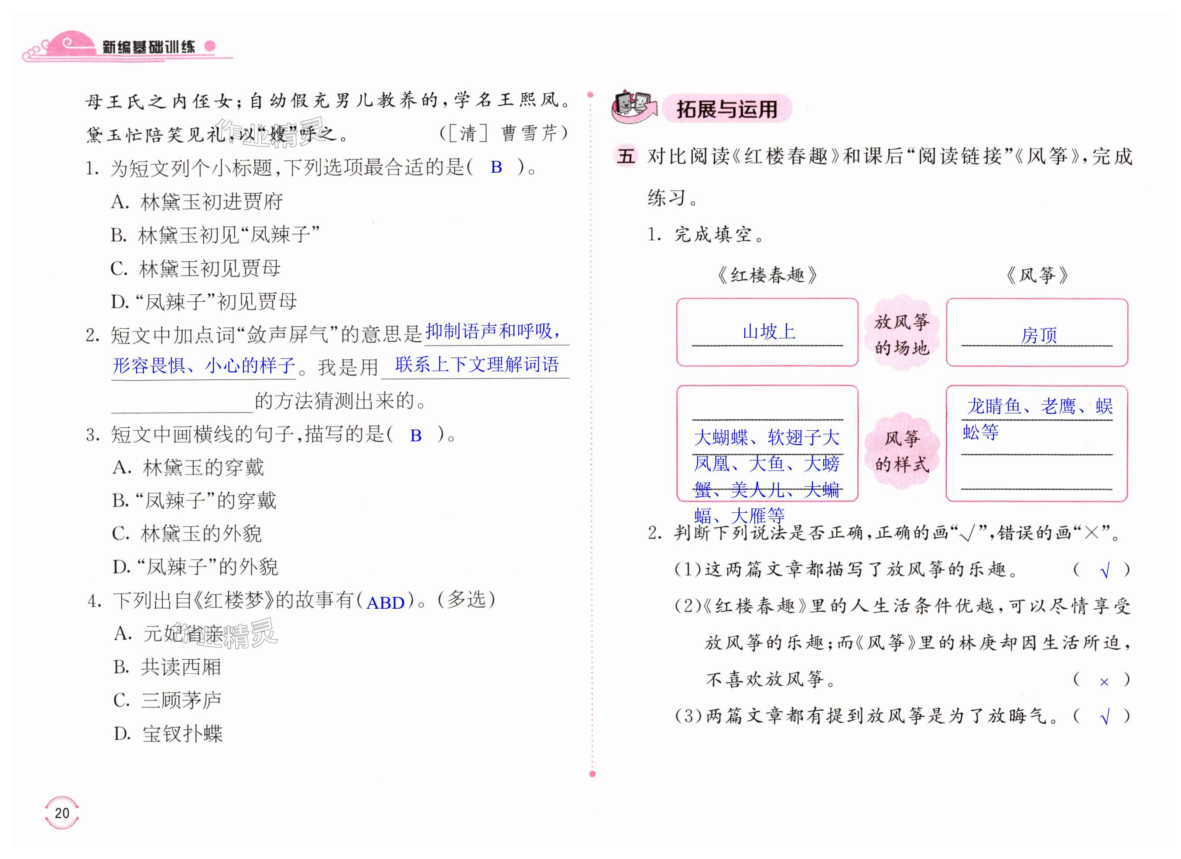Click the pink 五 section number badge
1181x859 pixels.
pos(626,156)
